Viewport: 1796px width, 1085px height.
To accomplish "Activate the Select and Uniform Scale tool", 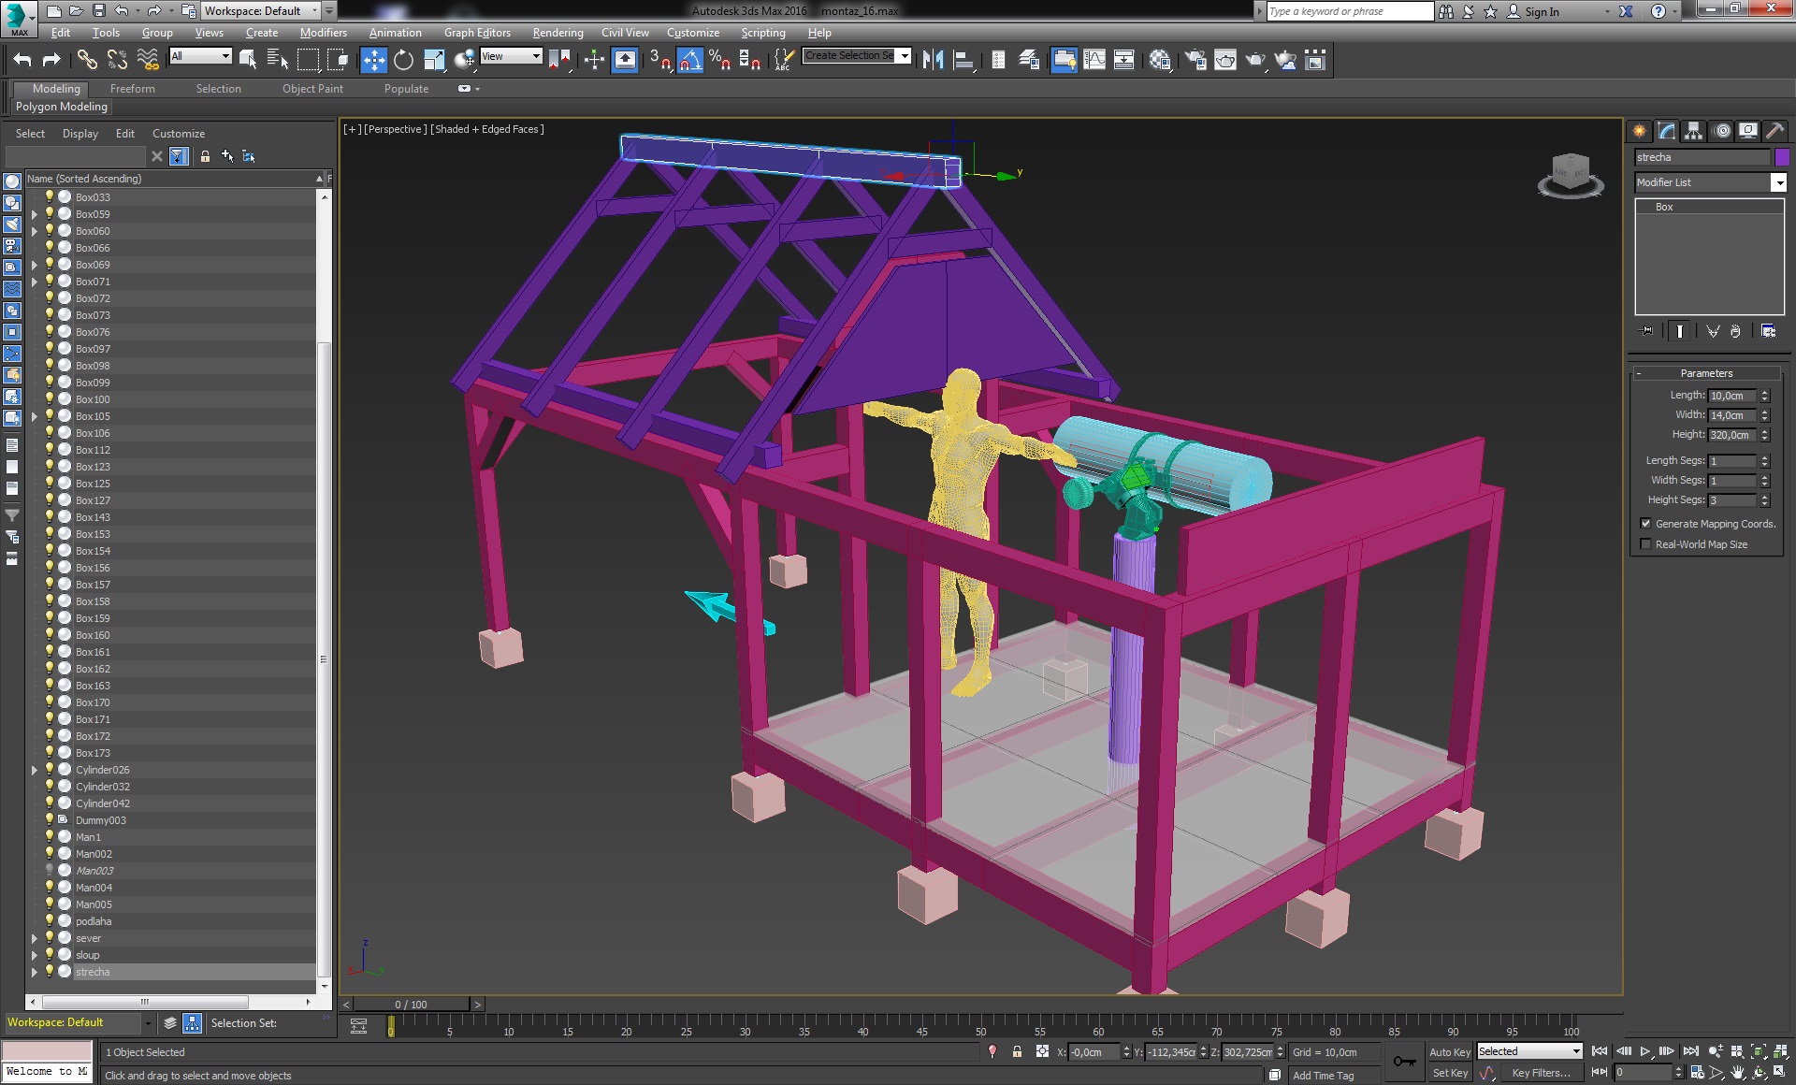I will coord(434,60).
